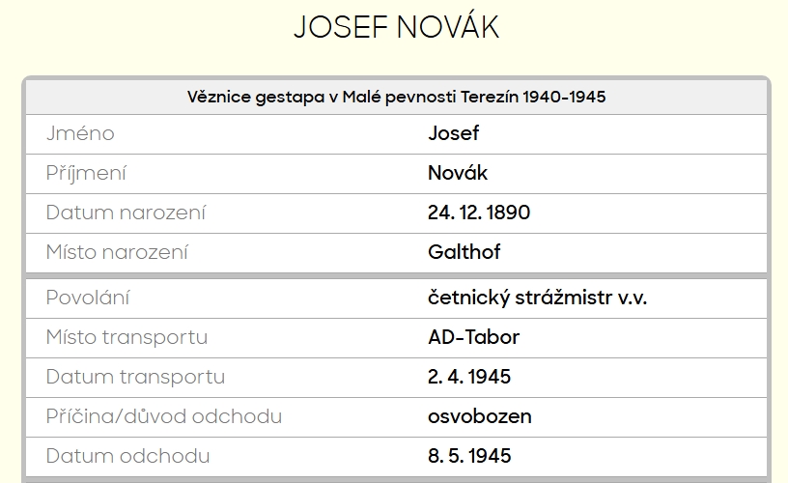Click the Datum narození label
The height and width of the screenshot is (483, 788).
point(126,213)
